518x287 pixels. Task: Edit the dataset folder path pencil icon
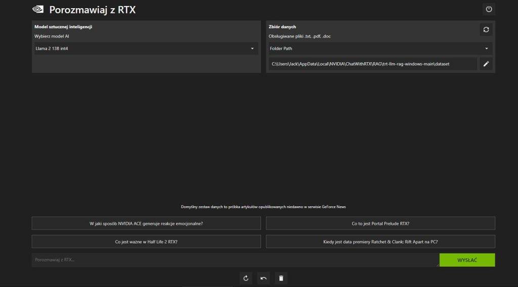click(x=486, y=64)
